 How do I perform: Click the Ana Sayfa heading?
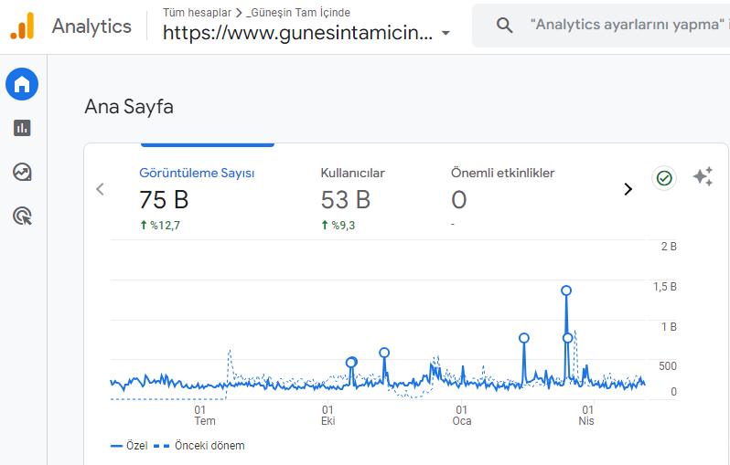129,107
